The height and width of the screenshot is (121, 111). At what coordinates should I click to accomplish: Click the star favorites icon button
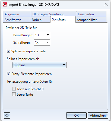(x=7, y=116)
